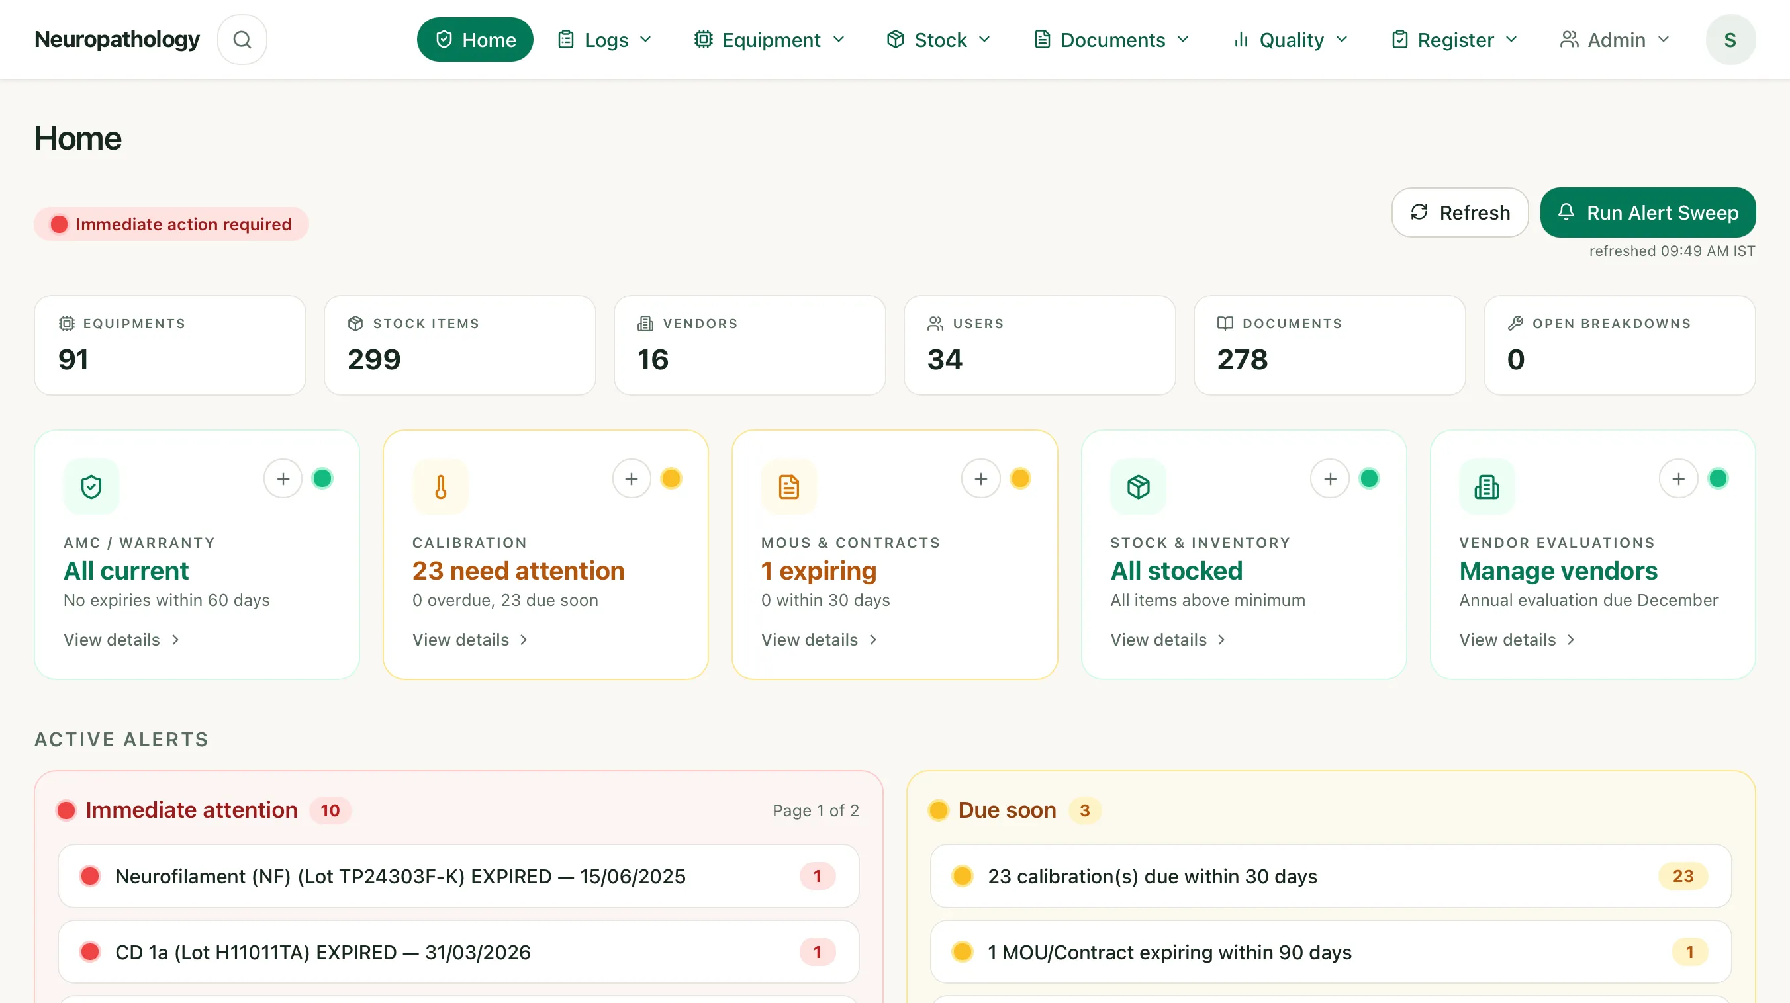Click the plus icon on Calibration card
The width and height of the screenshot is (1790, 1003).
(x=632, y=478)
